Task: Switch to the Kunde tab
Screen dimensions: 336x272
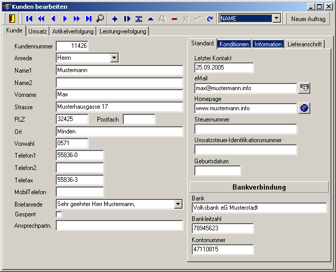Action: click(14, 30)
